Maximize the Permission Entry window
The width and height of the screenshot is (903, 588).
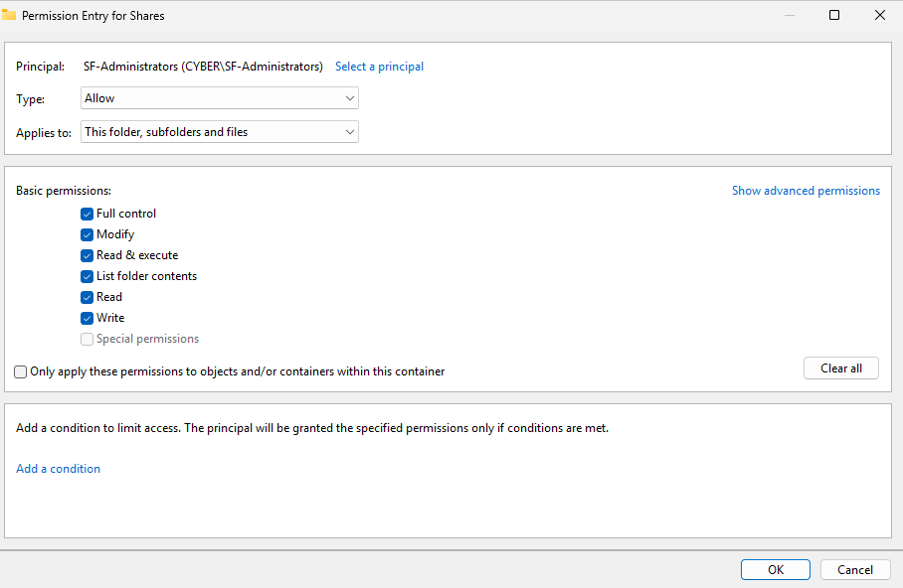pos(834,15)
